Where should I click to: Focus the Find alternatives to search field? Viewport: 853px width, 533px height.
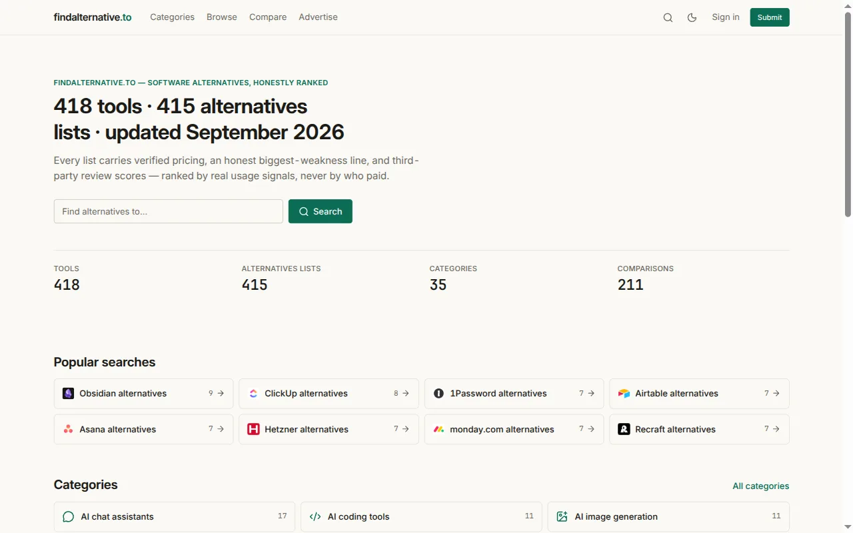[x=169, y=211]
